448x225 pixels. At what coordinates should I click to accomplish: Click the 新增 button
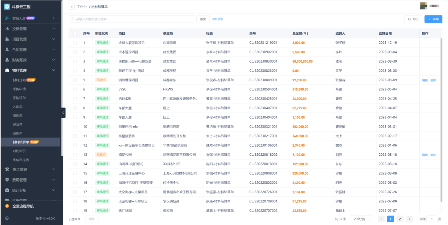[x=433, y=19]
